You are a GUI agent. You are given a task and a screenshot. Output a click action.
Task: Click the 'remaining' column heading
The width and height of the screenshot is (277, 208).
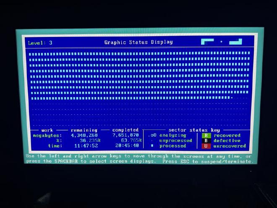click(x=84, y=130)
